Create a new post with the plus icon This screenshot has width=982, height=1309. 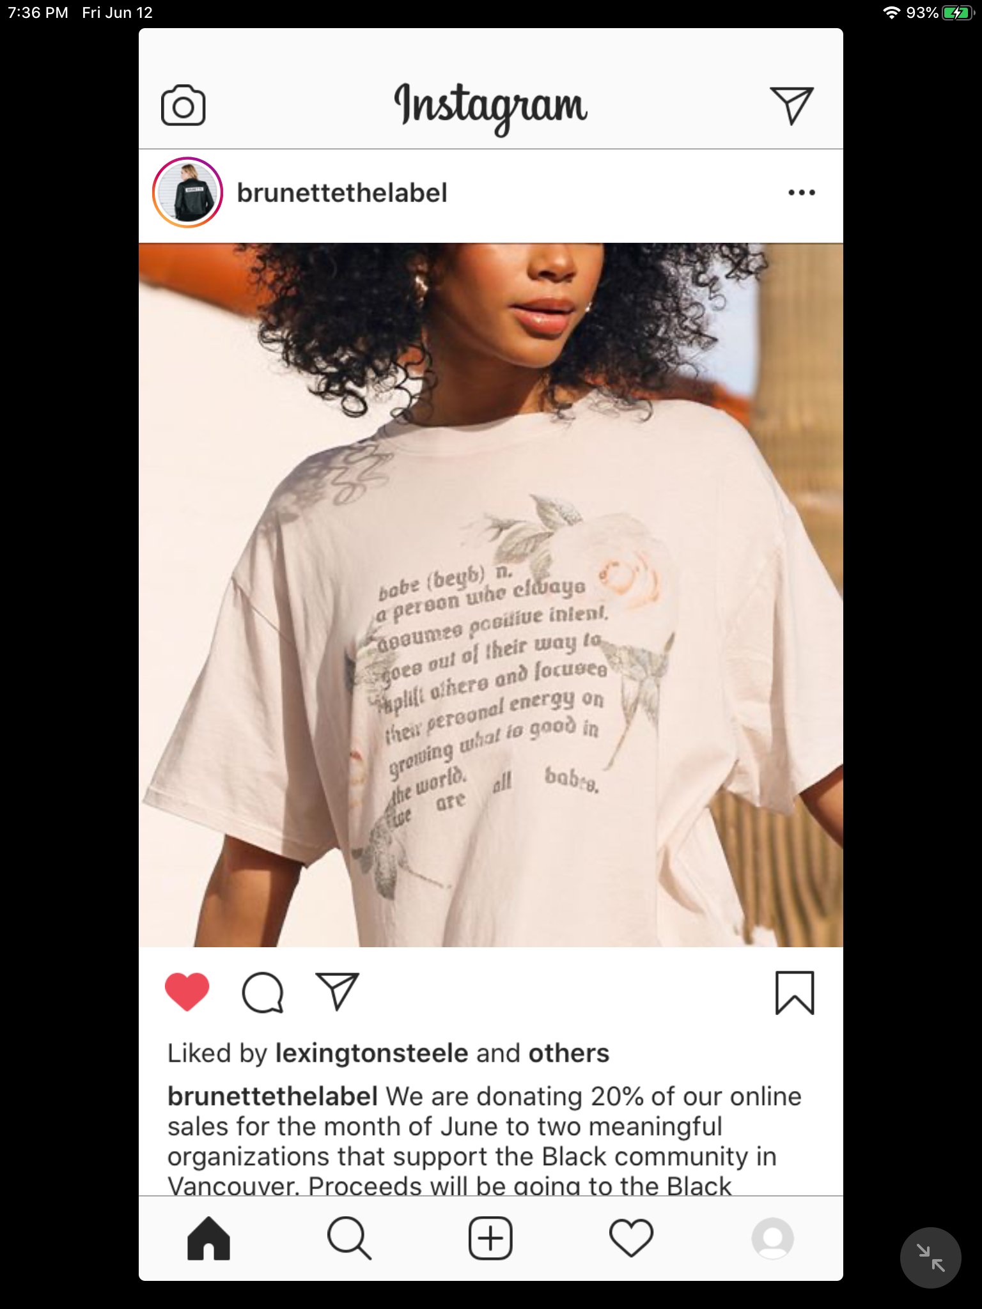(x=490, y=1239)
